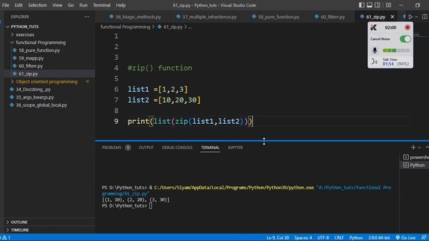Open the File menu

click(5, 5)
